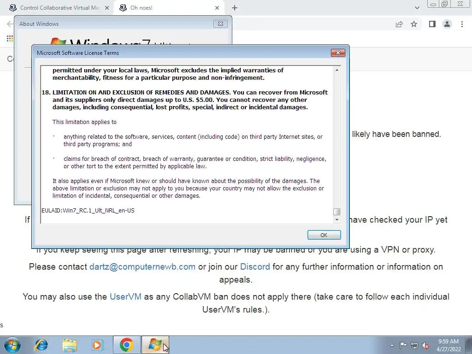Viewport: 472px width, 354px height.
Task: Open Windows Media Player from taskbar
Action: click(x=98, y=345)
